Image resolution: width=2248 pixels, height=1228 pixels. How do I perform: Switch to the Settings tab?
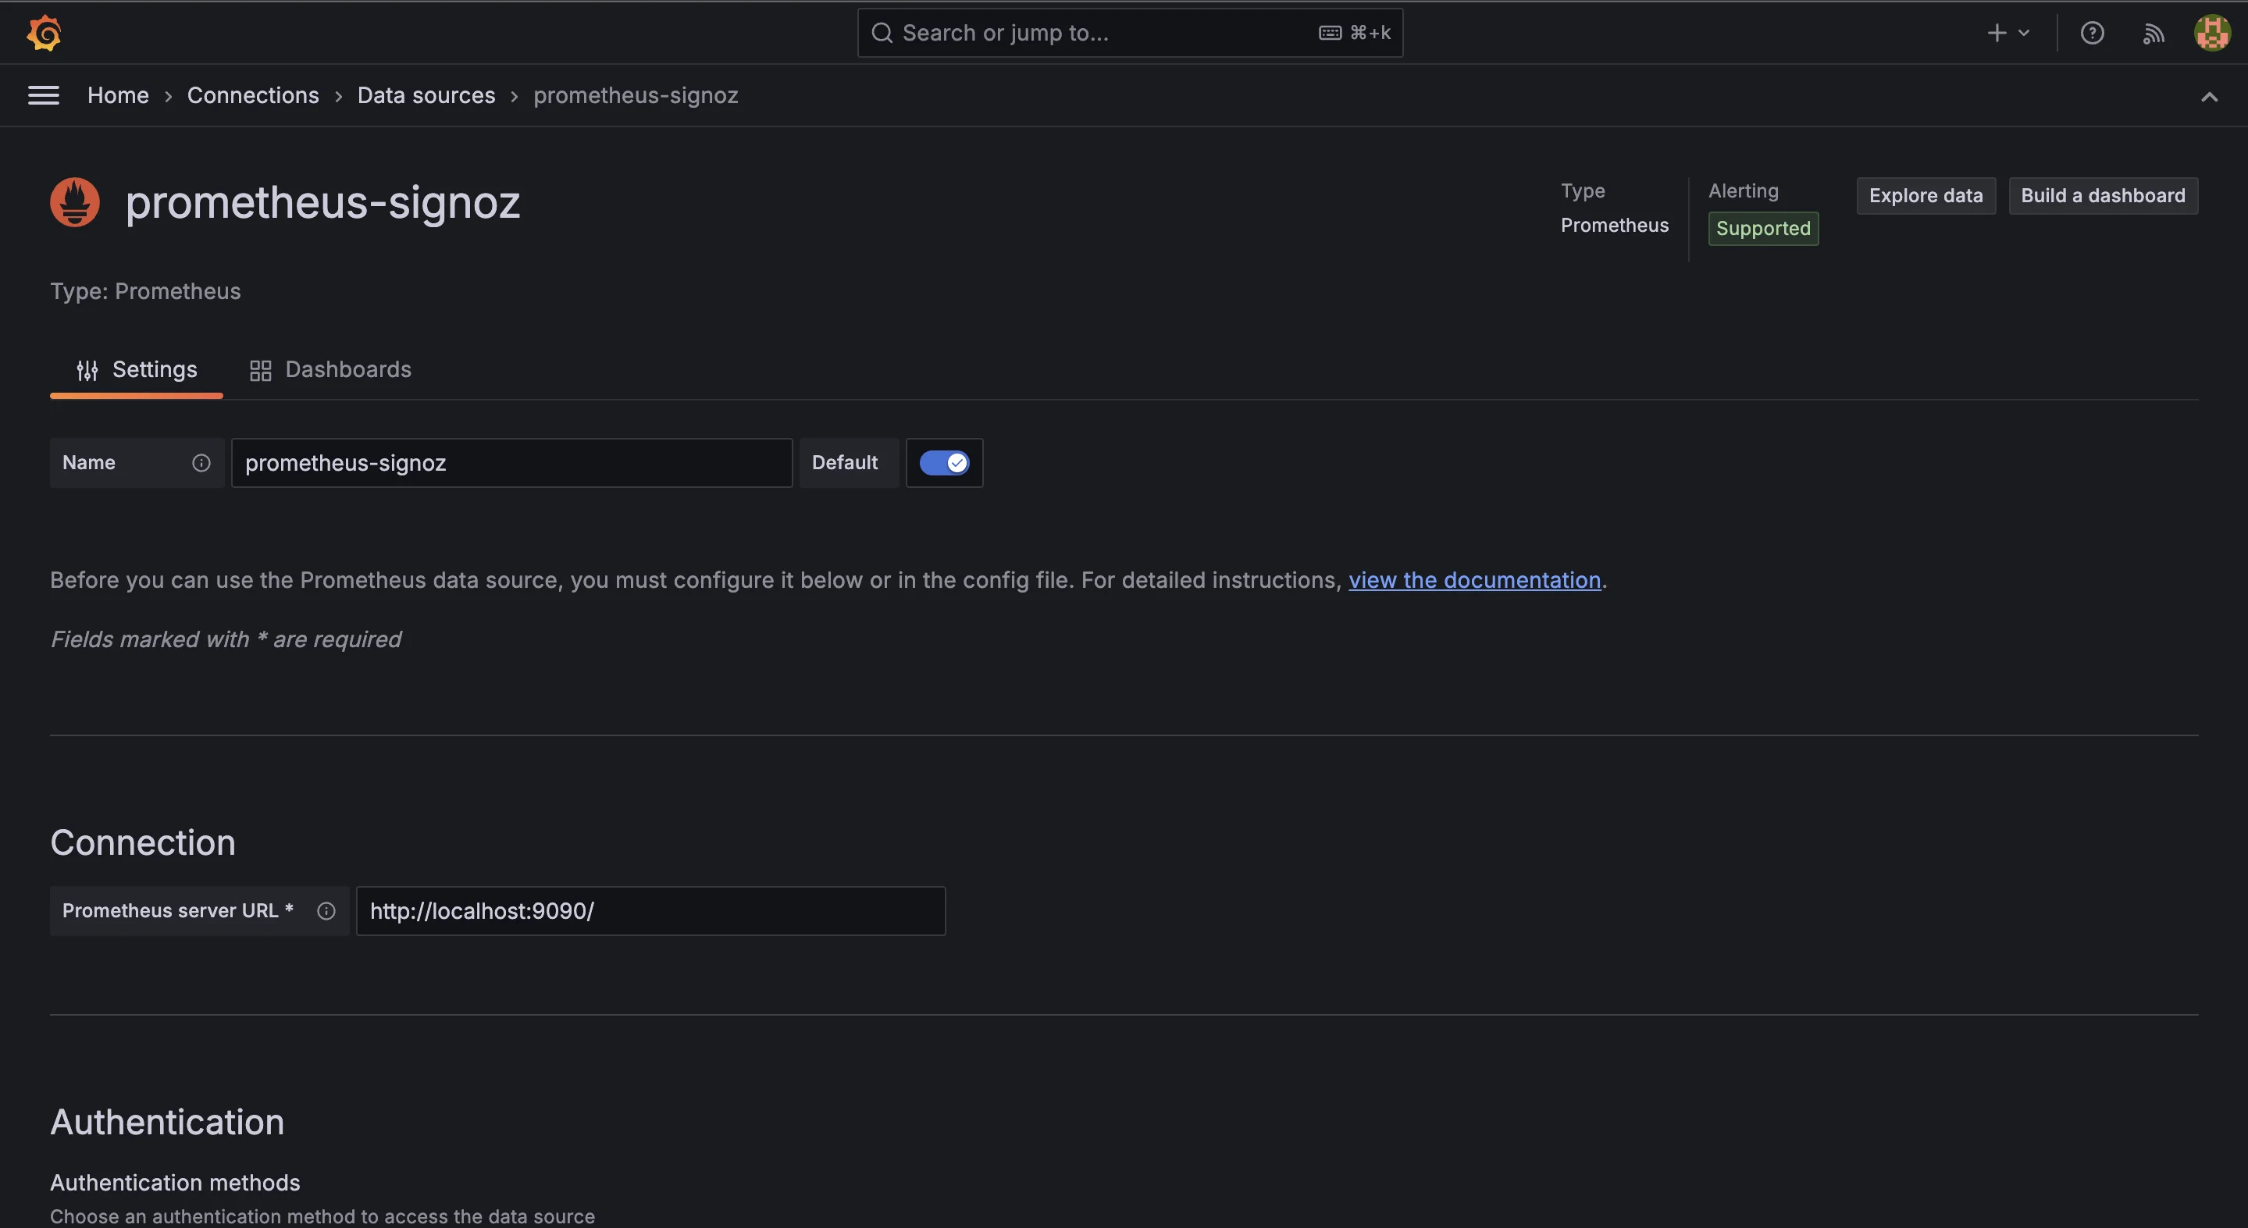click(x=136, y=370)
